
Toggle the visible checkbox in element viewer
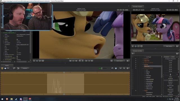[x=17, y=39]
